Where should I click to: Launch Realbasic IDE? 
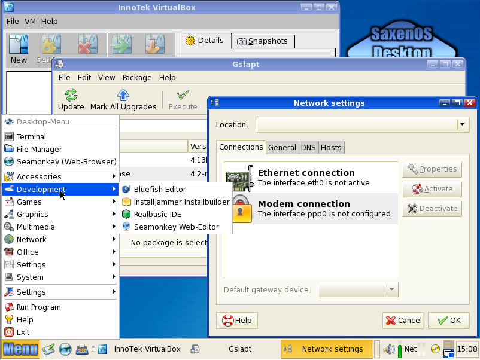[x=175, y=215]
